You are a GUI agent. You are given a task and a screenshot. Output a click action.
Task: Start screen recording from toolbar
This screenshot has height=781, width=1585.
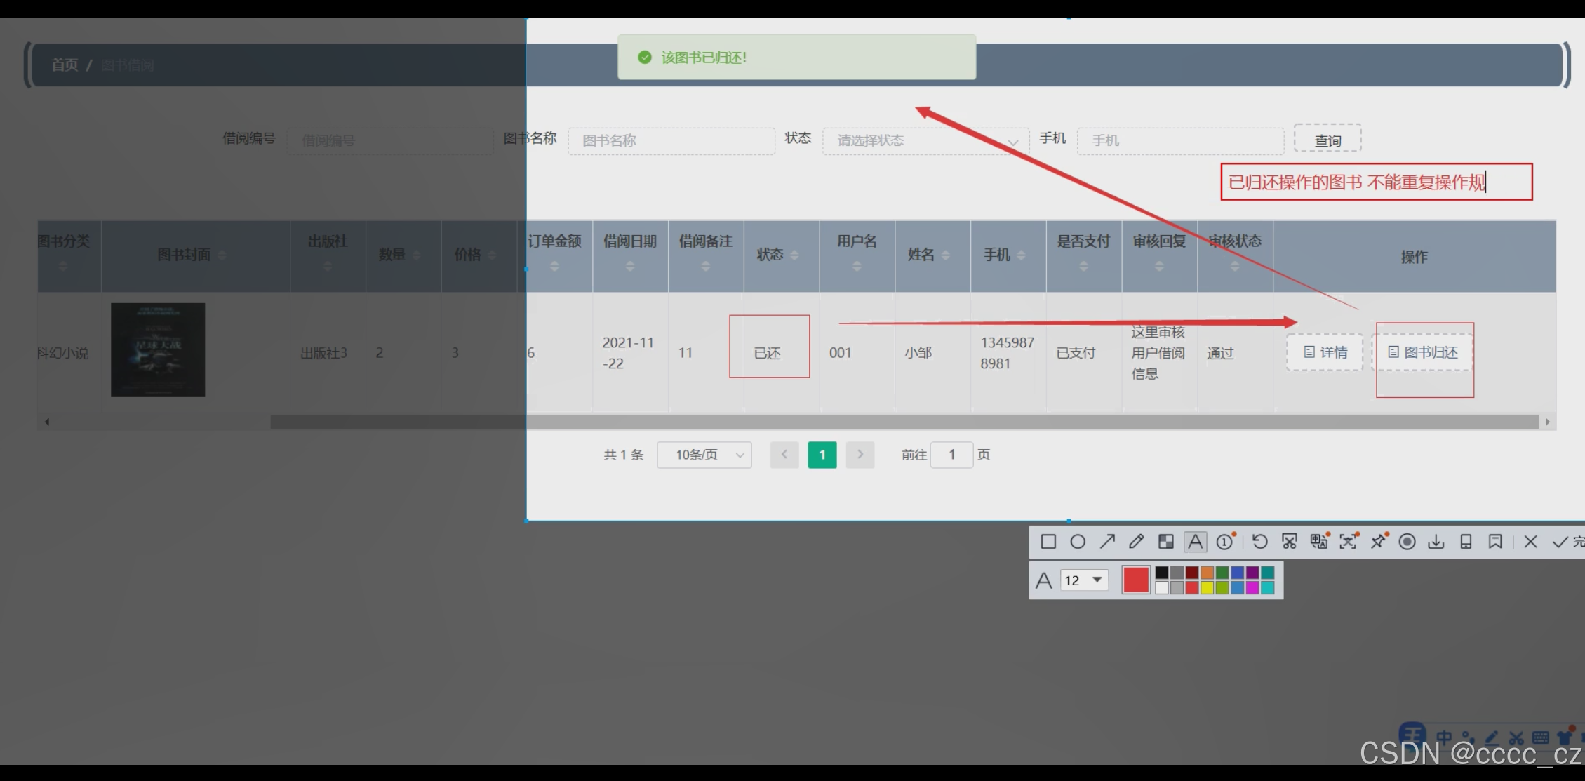tap(1407, 542)
